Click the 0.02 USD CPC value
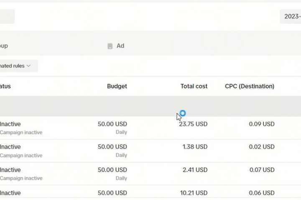Viewport: 301px width, 200px height. tap(262, 147)
